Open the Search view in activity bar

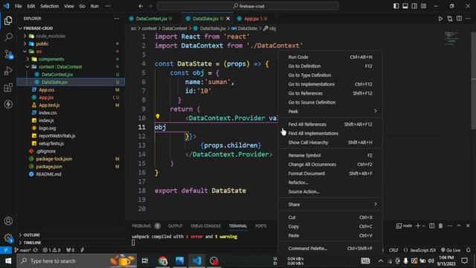coord(8,37)
